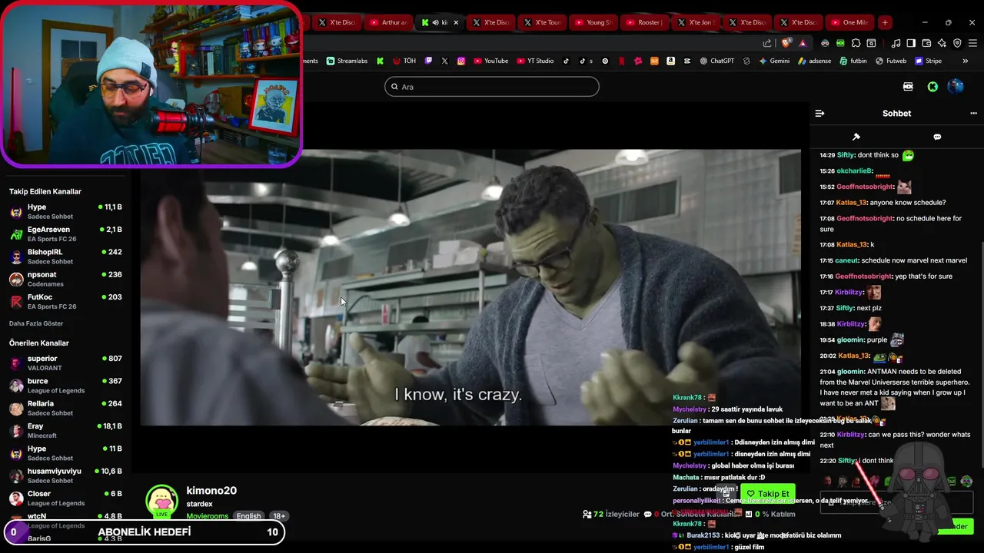The image size is (984, 553).
Task: Open npsonat channel in sidebar
Action: [x=65, y=279]
